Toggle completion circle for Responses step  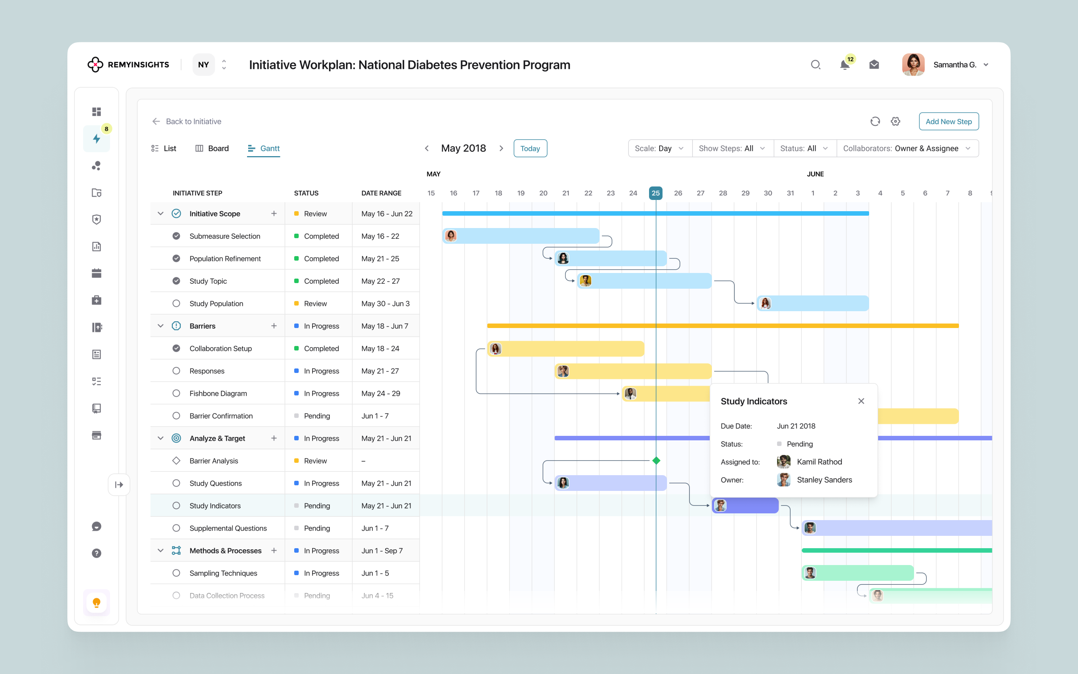coord(176,371)
